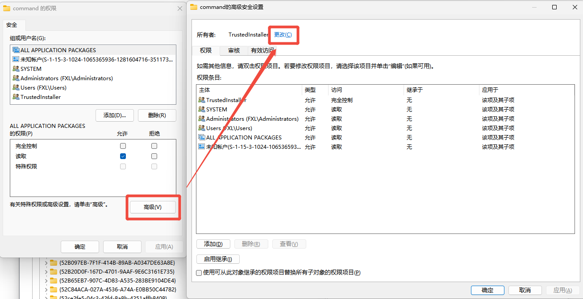The height and width of the screenshot is (299, 583).
Task: Switch to the 审核 tab
Action: [x=234, y=51]
